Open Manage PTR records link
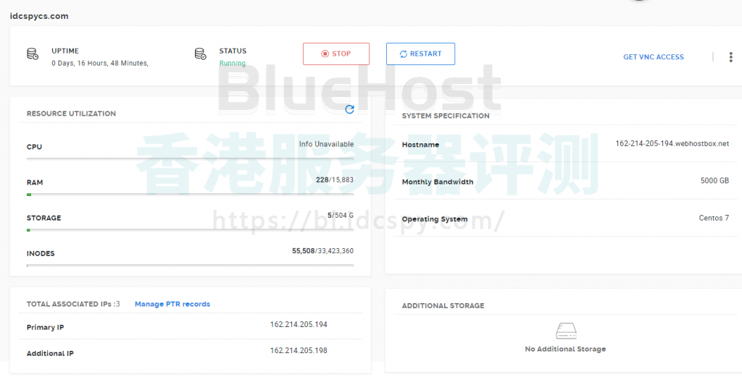 click(x=172, y=304)
